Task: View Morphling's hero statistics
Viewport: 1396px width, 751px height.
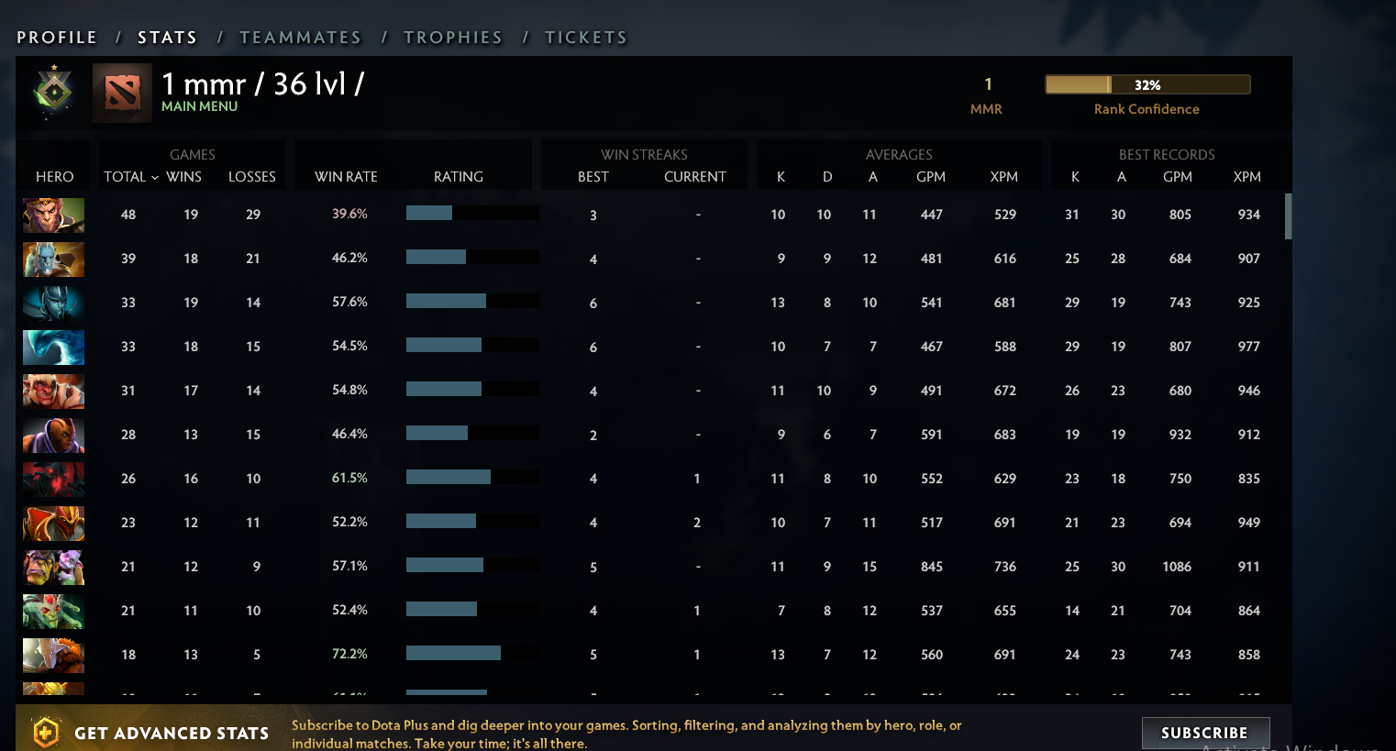Action: 53,347
